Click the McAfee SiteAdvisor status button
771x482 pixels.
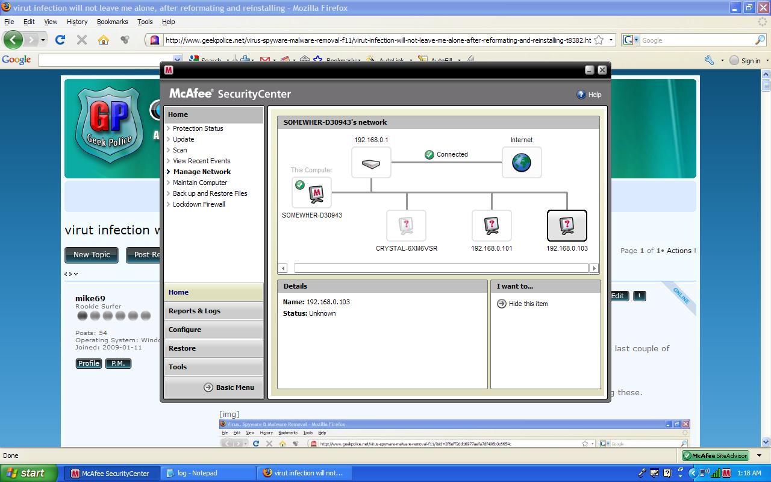(x=716, y=455)
